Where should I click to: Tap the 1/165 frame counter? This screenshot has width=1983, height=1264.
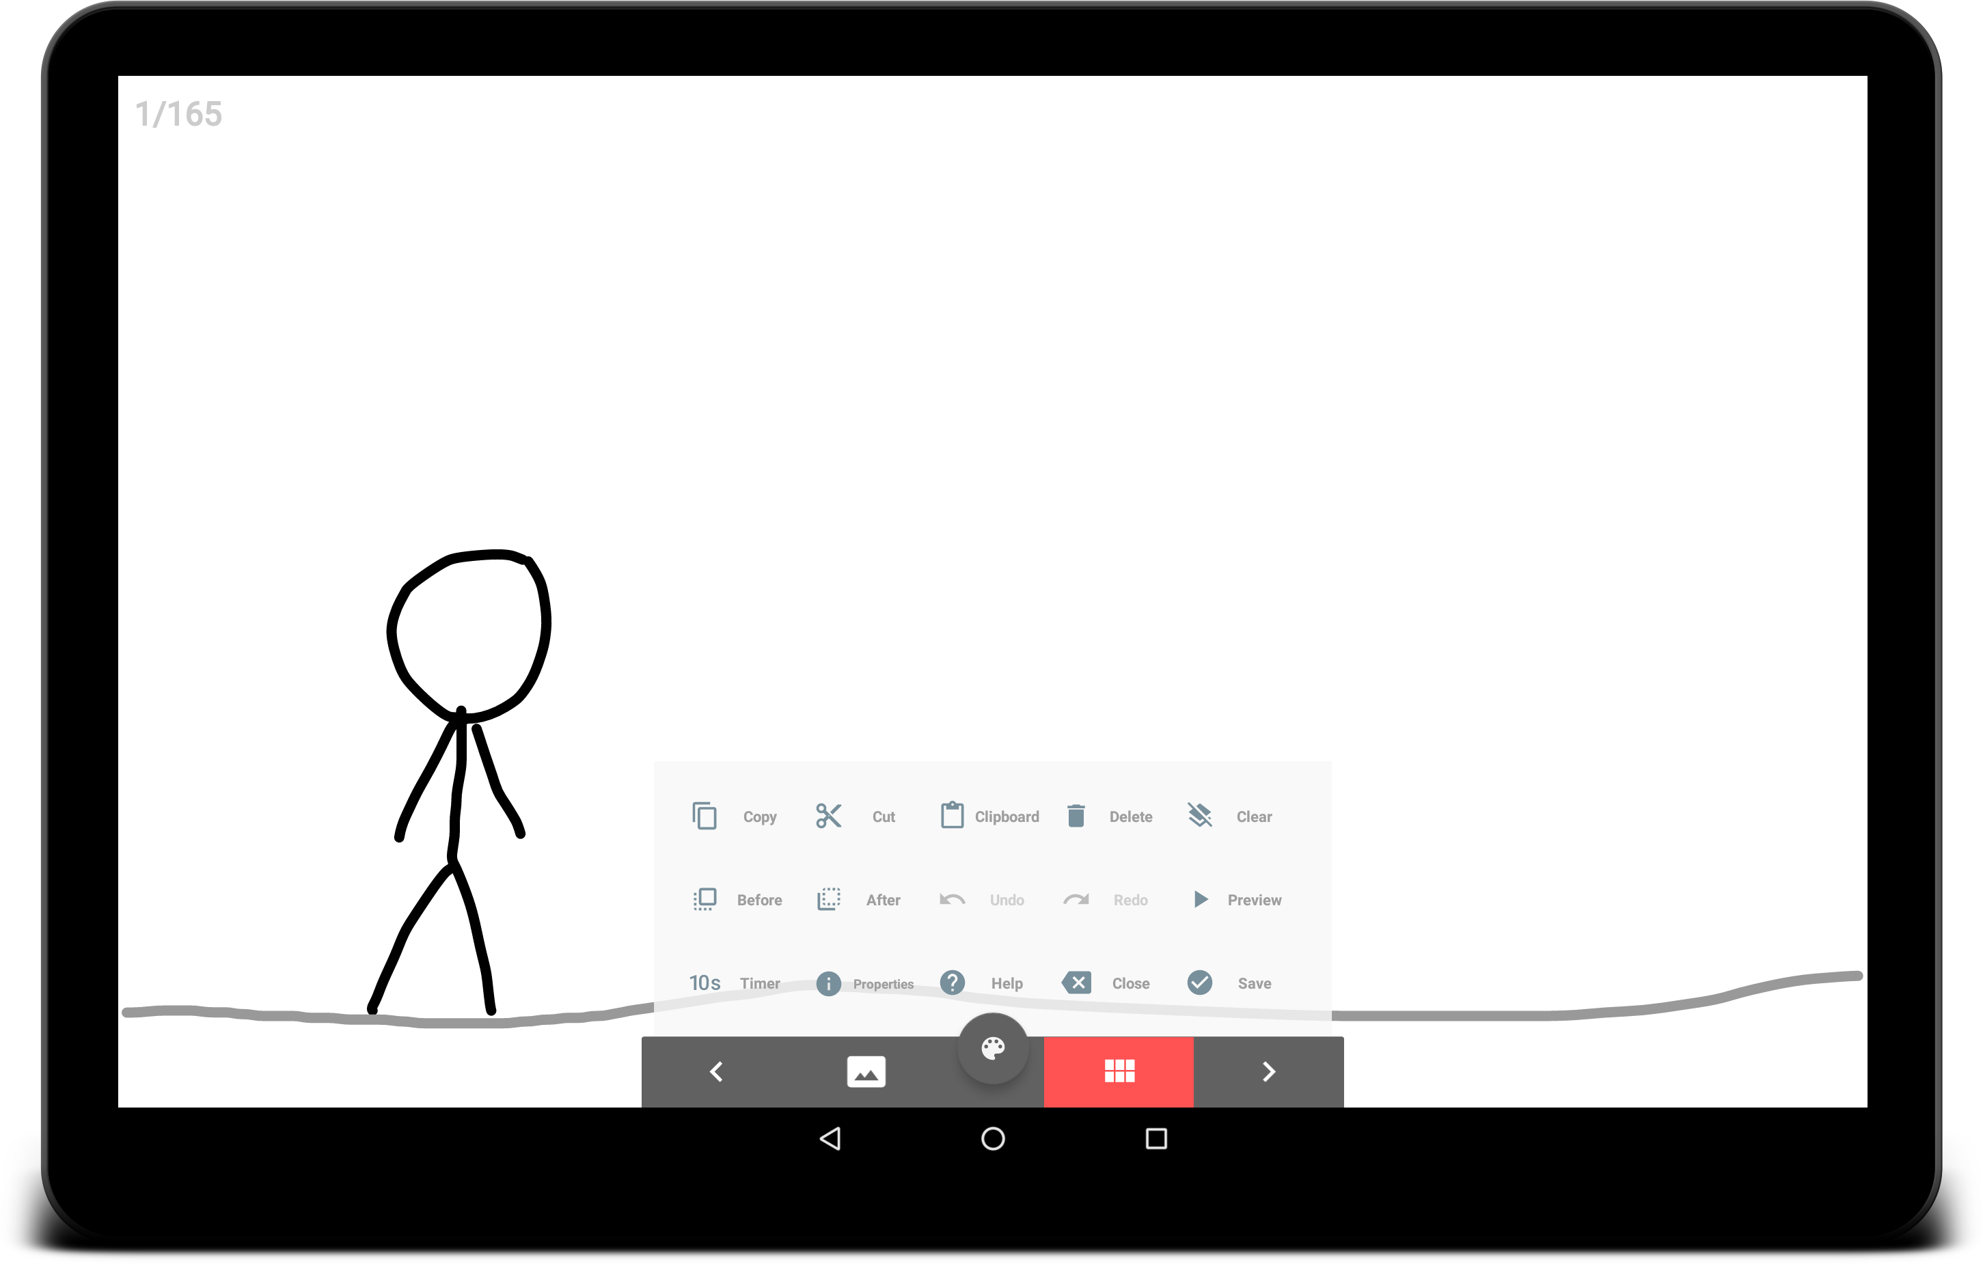click(179, 115)
